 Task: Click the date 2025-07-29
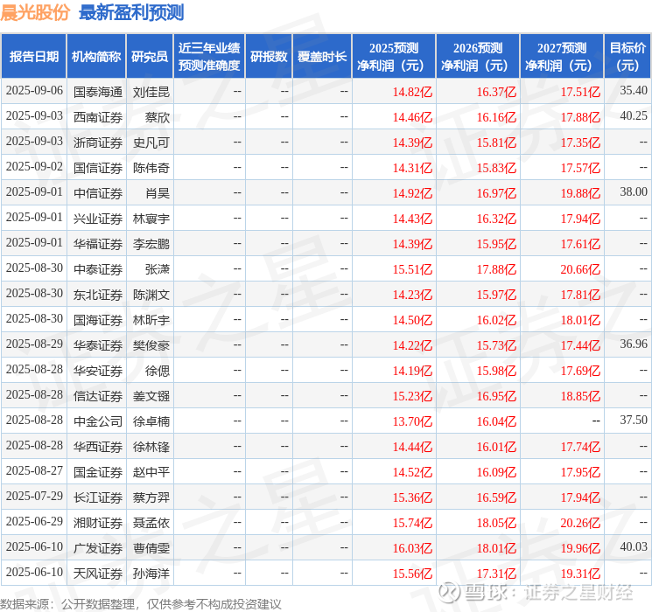(34, 496)
